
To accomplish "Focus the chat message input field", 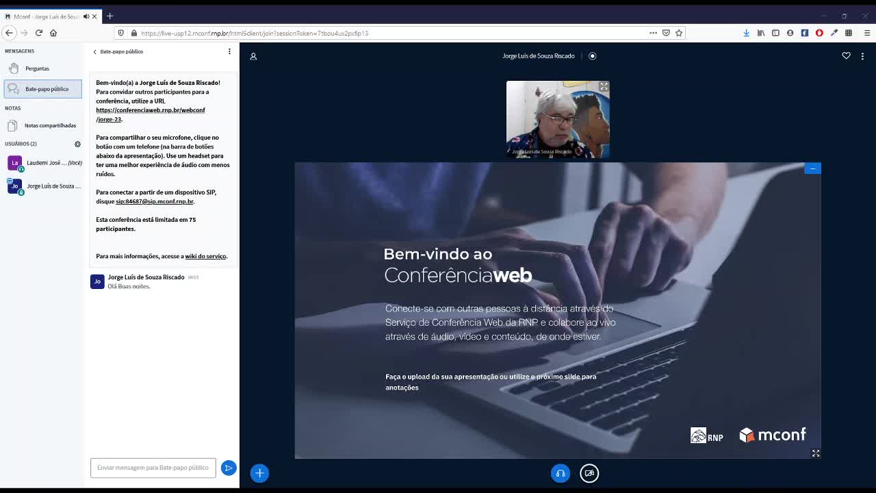I will click(x=153, y=468).
